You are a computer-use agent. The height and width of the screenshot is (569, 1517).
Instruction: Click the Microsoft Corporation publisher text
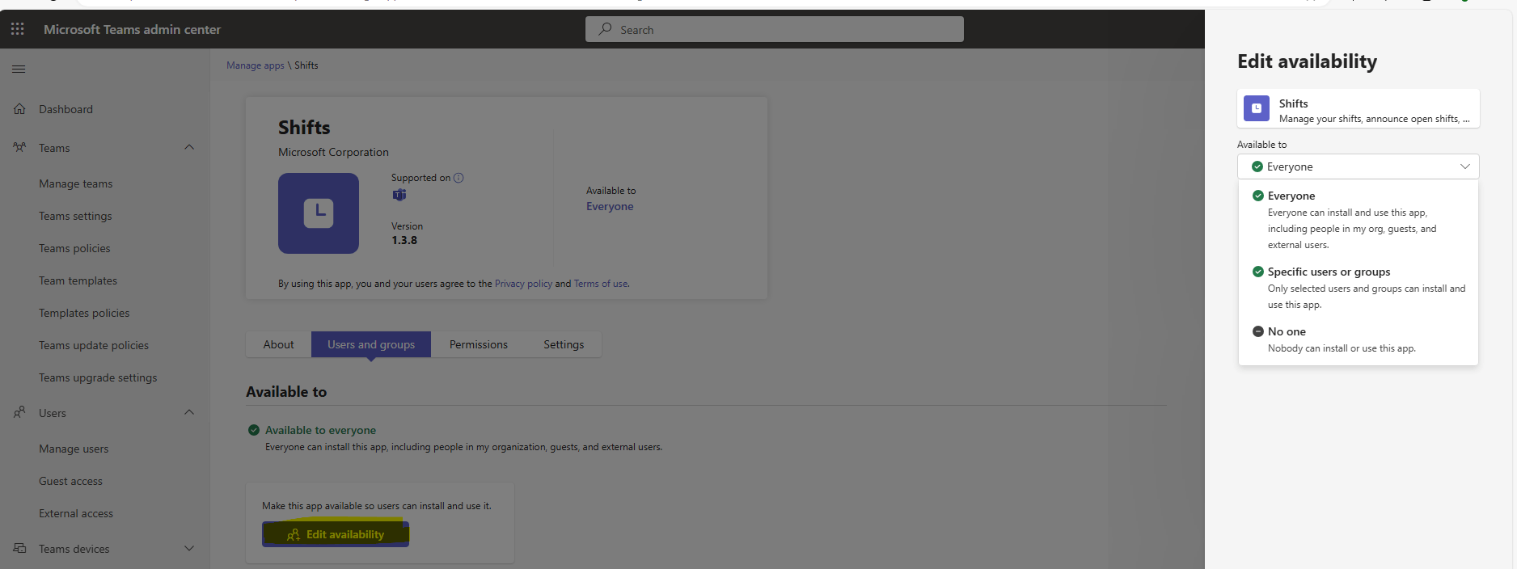point(333,152)
